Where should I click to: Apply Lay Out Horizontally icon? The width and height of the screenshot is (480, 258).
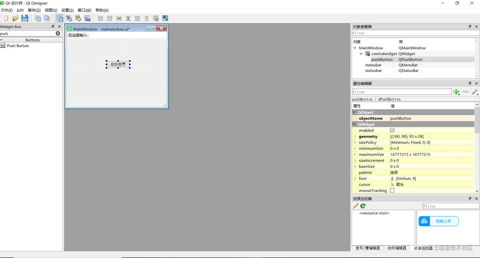pyautogui.click(x=100, y=18)
